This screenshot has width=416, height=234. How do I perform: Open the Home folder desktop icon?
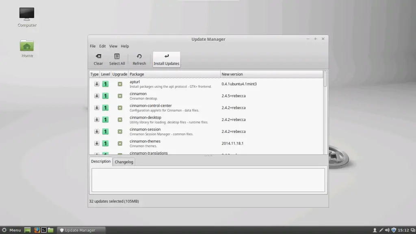(27, 49)
